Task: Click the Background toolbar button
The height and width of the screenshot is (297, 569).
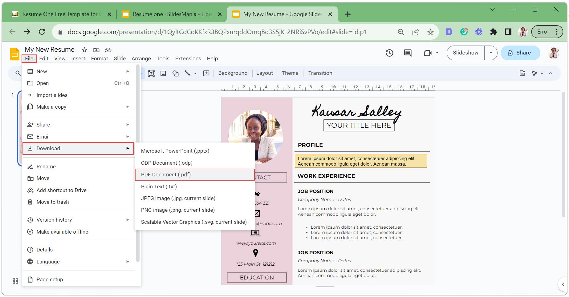Action: 233,73
